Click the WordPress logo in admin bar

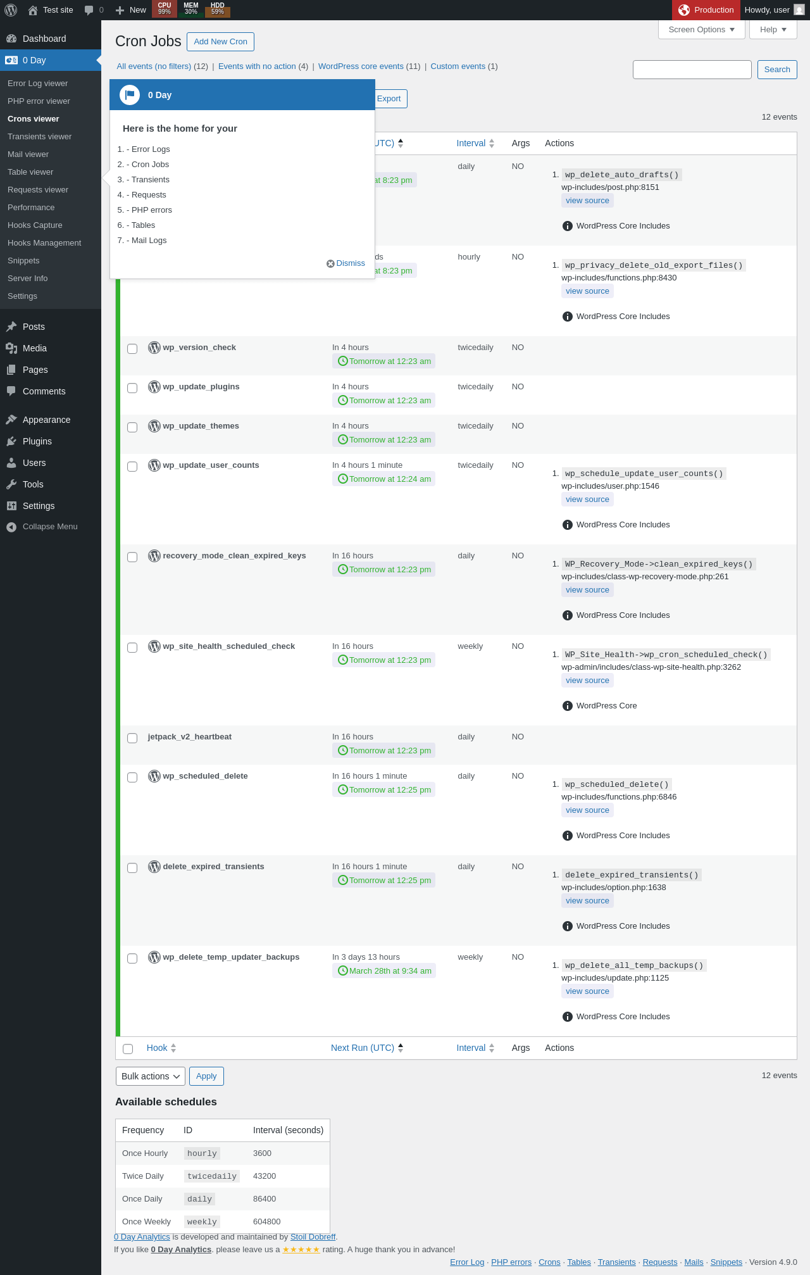[x=11, y=10]
